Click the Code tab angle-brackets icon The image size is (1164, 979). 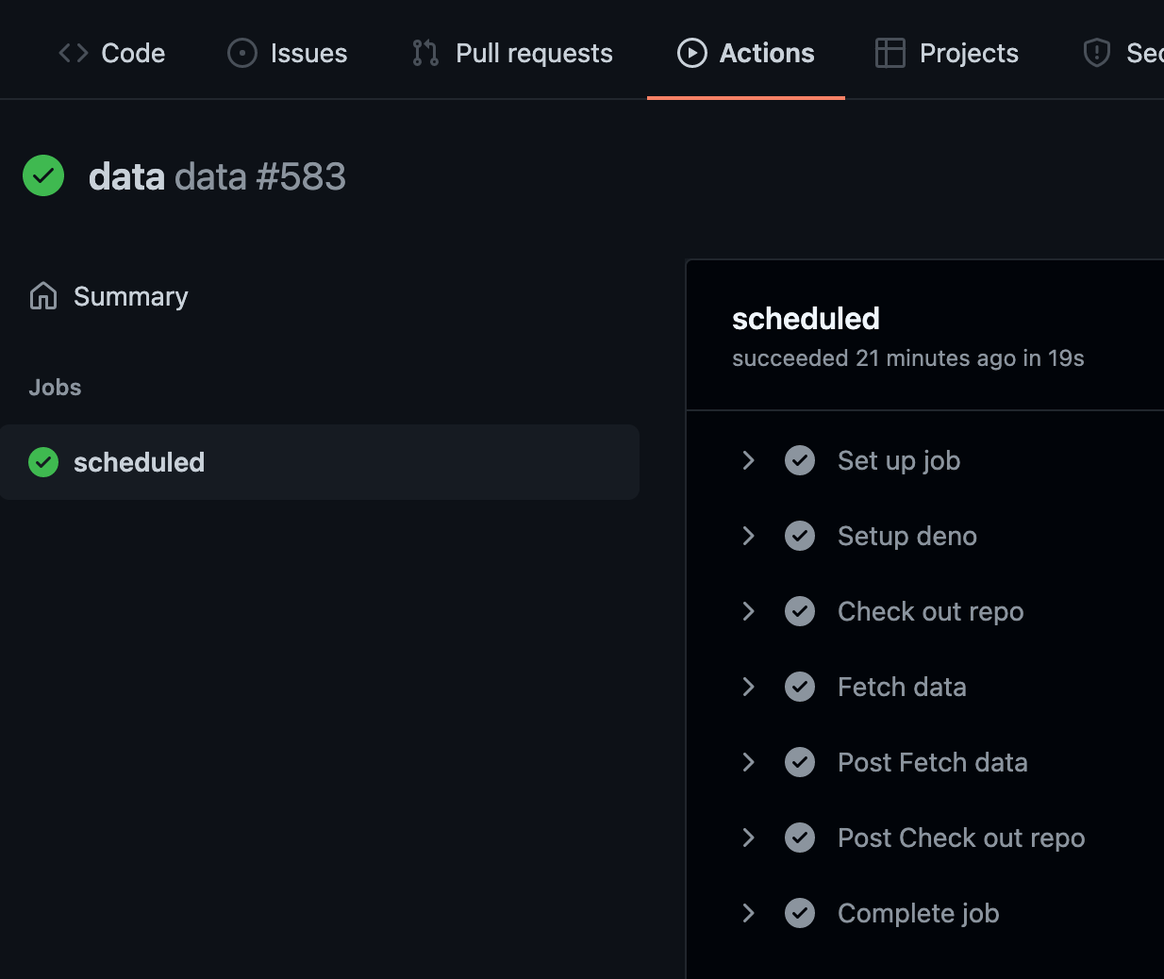pos(74,53)
